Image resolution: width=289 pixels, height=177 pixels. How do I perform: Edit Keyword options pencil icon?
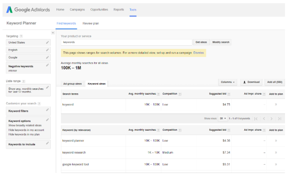coord(47,120)
